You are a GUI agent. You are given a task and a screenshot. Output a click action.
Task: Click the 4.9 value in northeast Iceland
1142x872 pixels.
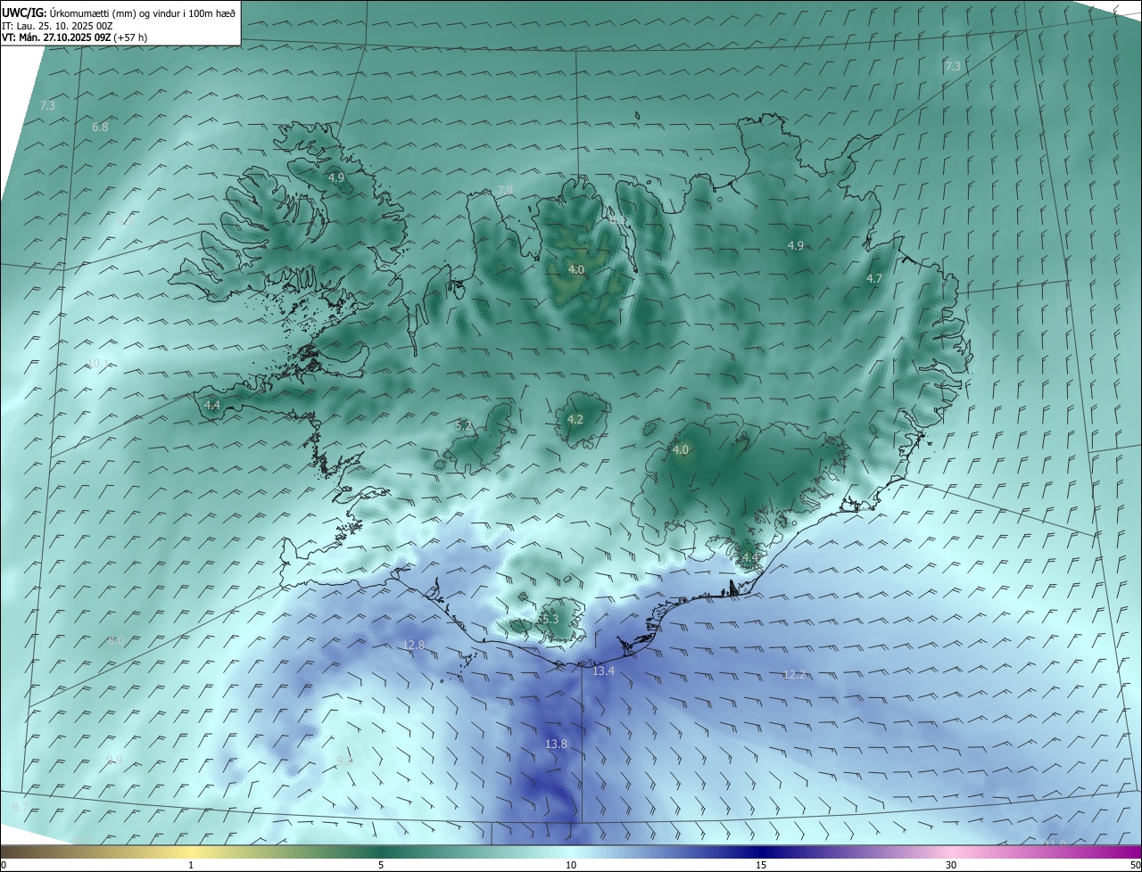coord(796,245)
